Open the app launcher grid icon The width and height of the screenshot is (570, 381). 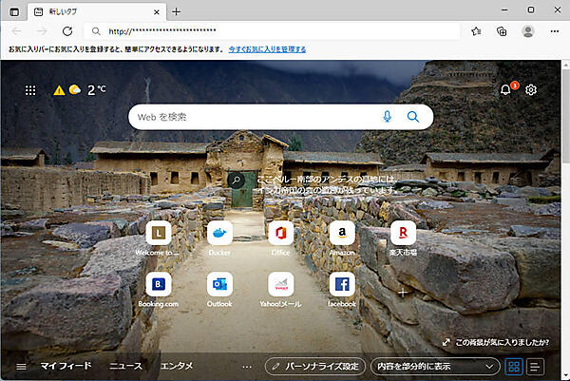tap(30, 90)
